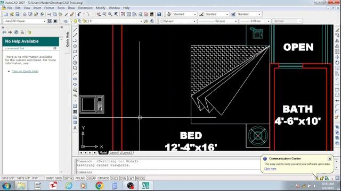Click the Tips on Quick Help link
Image resolution: width=341 pixels, height=191 pixels.
click(x=25, y=71)
